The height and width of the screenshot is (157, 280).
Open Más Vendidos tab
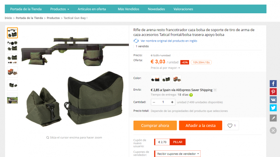[128, 9]
